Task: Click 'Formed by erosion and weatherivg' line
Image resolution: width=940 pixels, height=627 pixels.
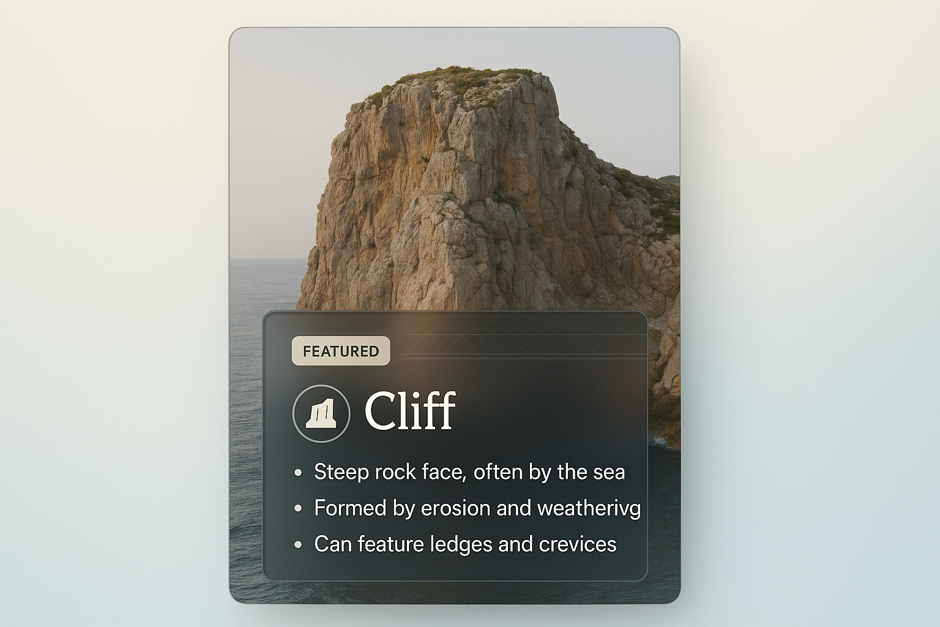Action: click(x=477, y=508)
